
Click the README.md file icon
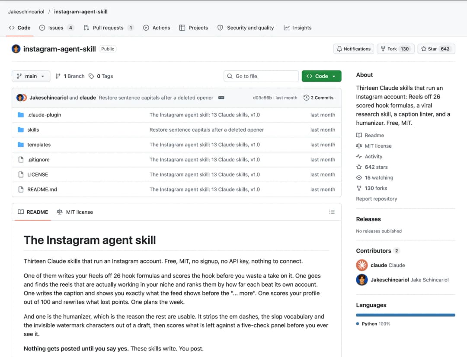(21, 190)
